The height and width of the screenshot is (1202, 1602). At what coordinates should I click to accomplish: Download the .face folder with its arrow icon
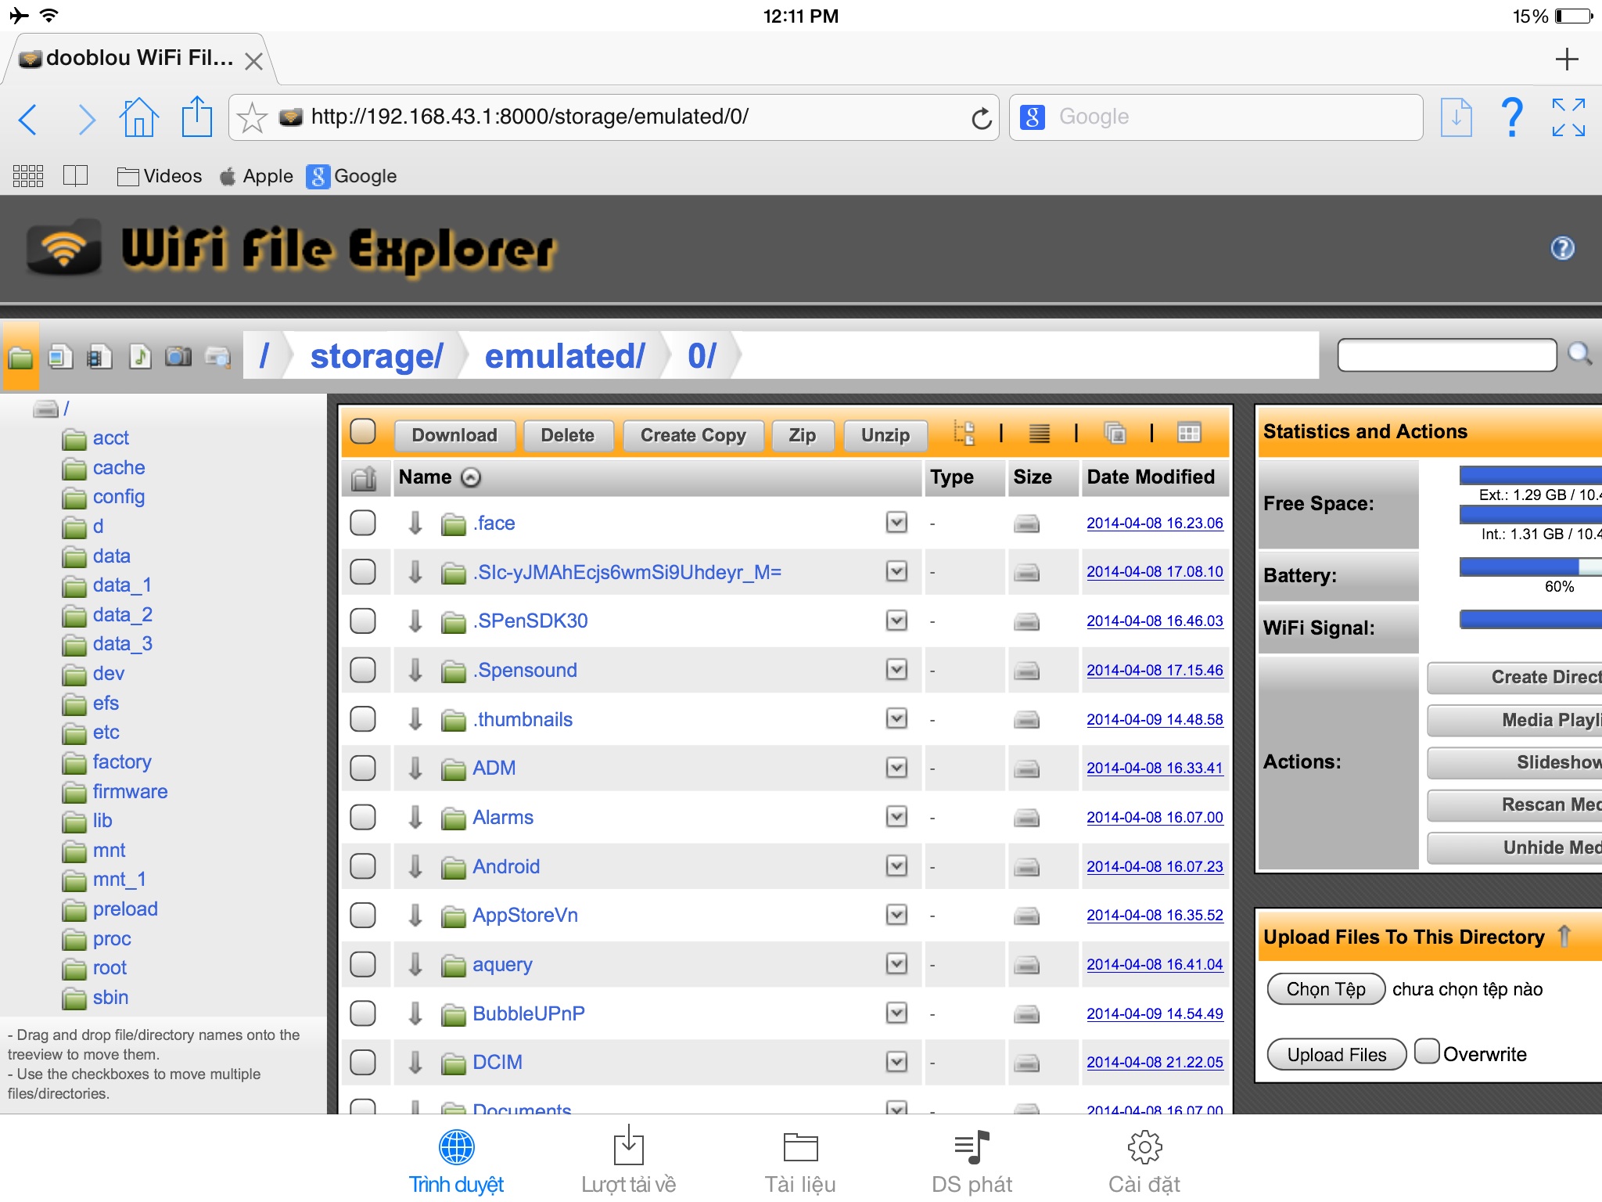click(x=415, y=523)
